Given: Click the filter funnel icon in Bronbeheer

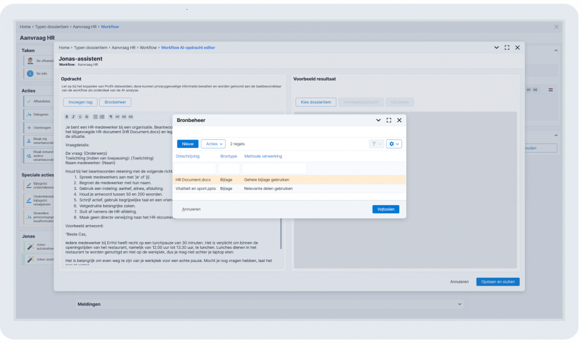Looking at the screenshot, I should 376,143.
